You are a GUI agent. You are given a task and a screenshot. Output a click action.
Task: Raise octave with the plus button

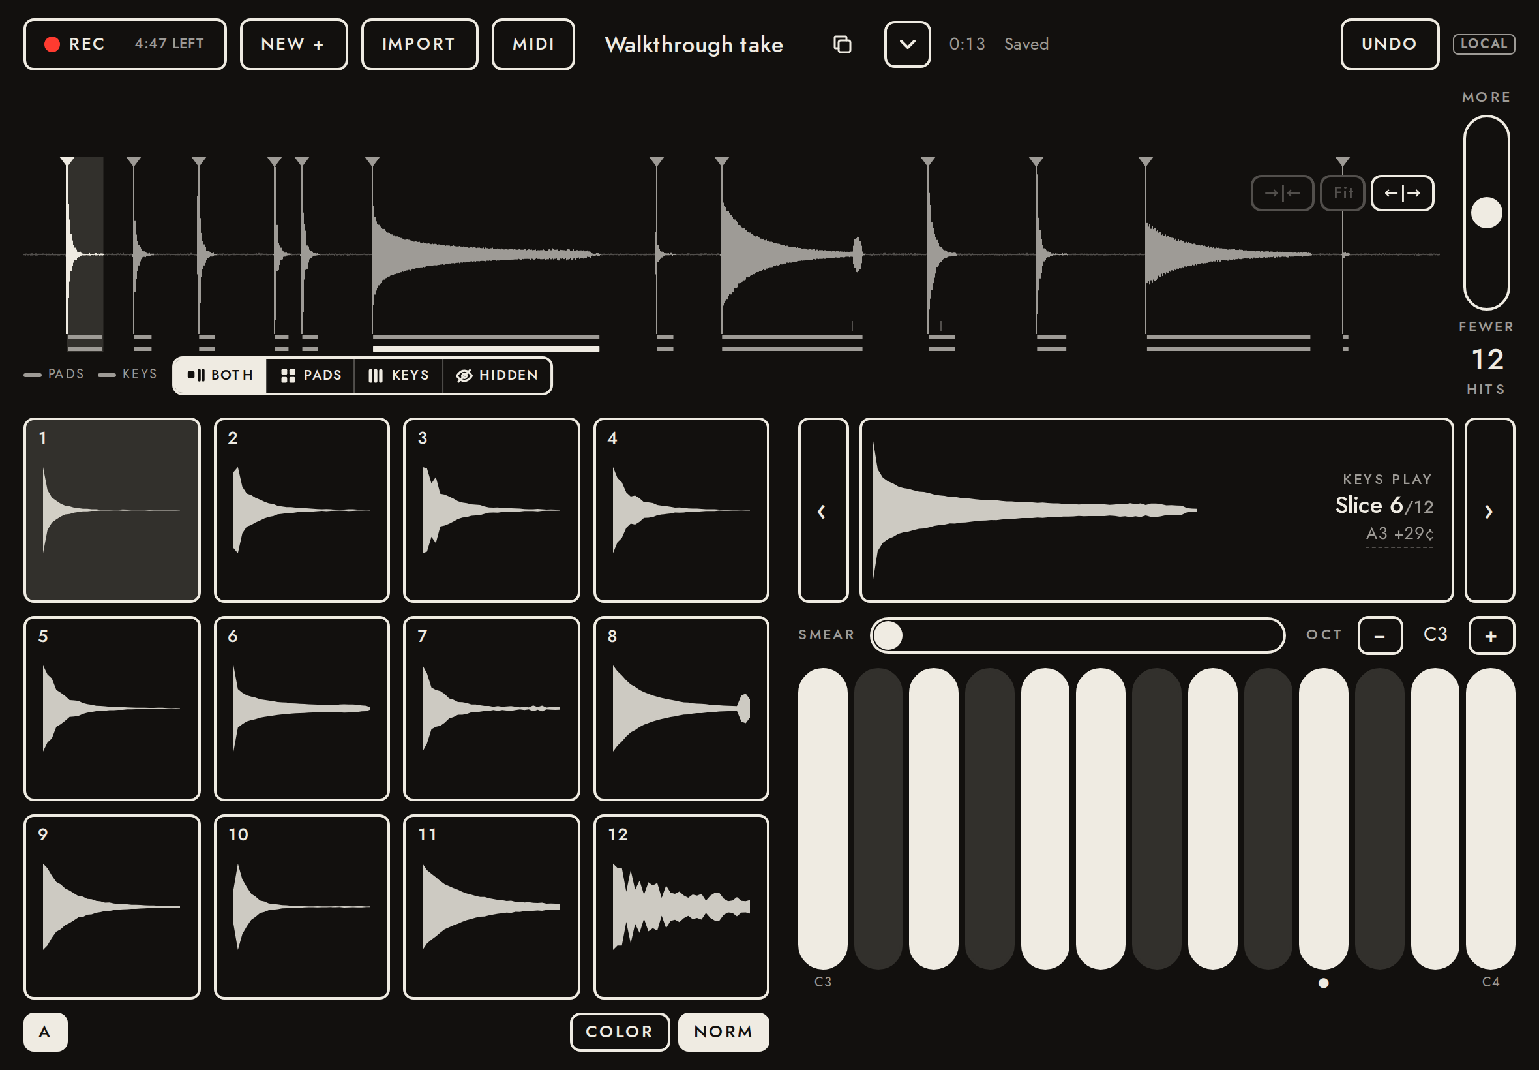1491,635
